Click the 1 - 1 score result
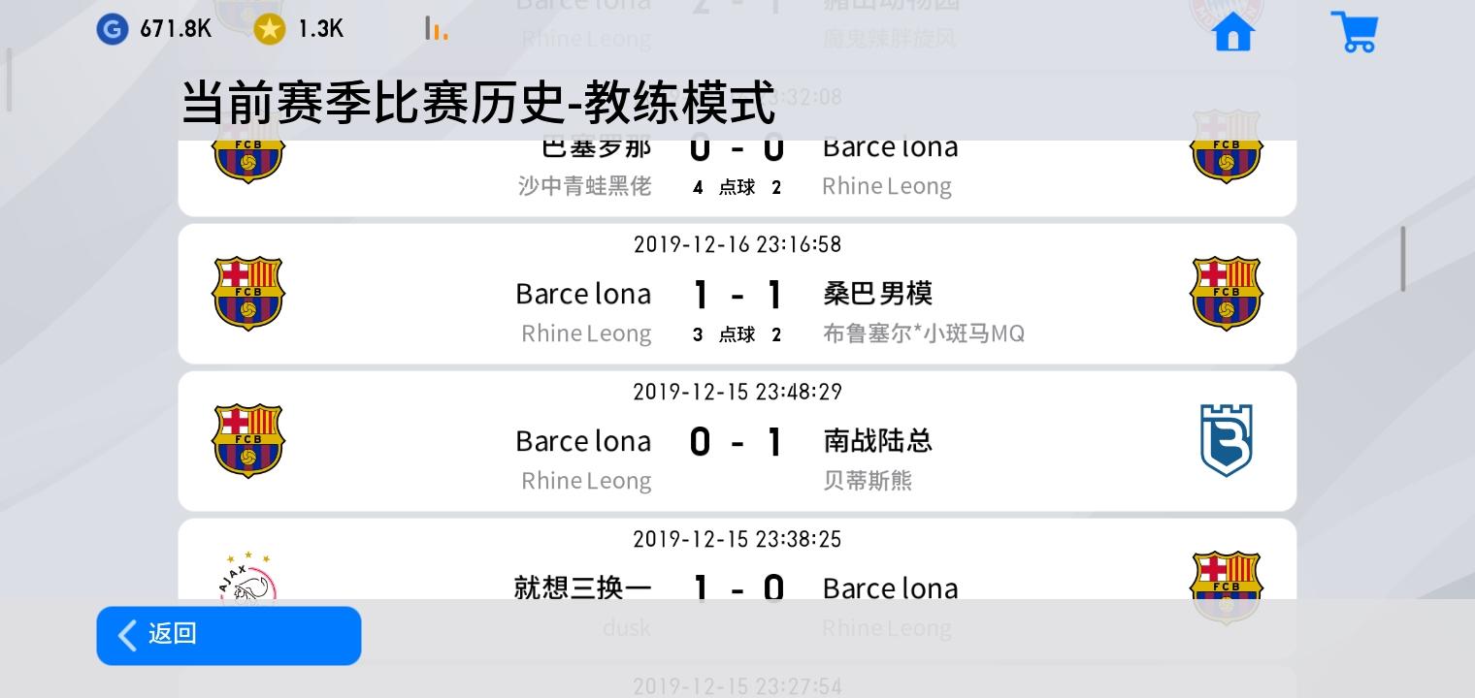Viewport: 1475px width, 698px height. (x=737, y=295)
